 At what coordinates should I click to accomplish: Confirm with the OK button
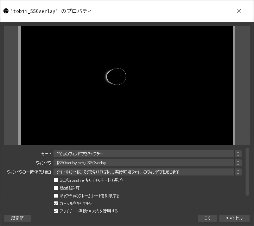pos(207,218)
